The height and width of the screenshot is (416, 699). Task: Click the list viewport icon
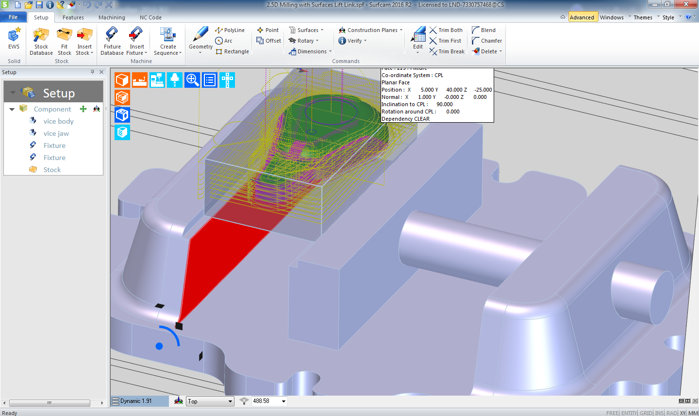[x=210, y=80]
